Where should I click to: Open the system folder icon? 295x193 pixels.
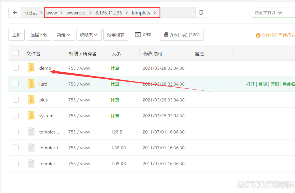31,116
